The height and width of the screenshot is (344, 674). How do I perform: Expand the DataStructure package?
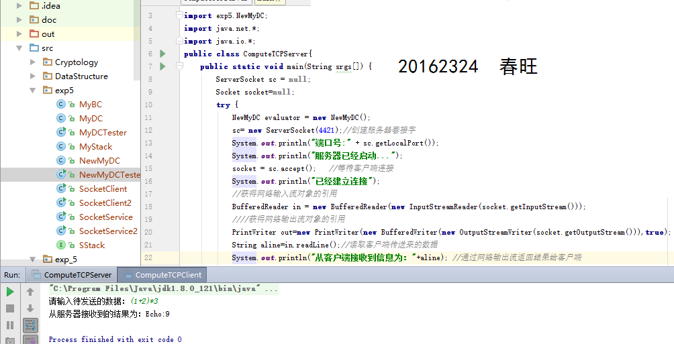[x=33, y=76]
